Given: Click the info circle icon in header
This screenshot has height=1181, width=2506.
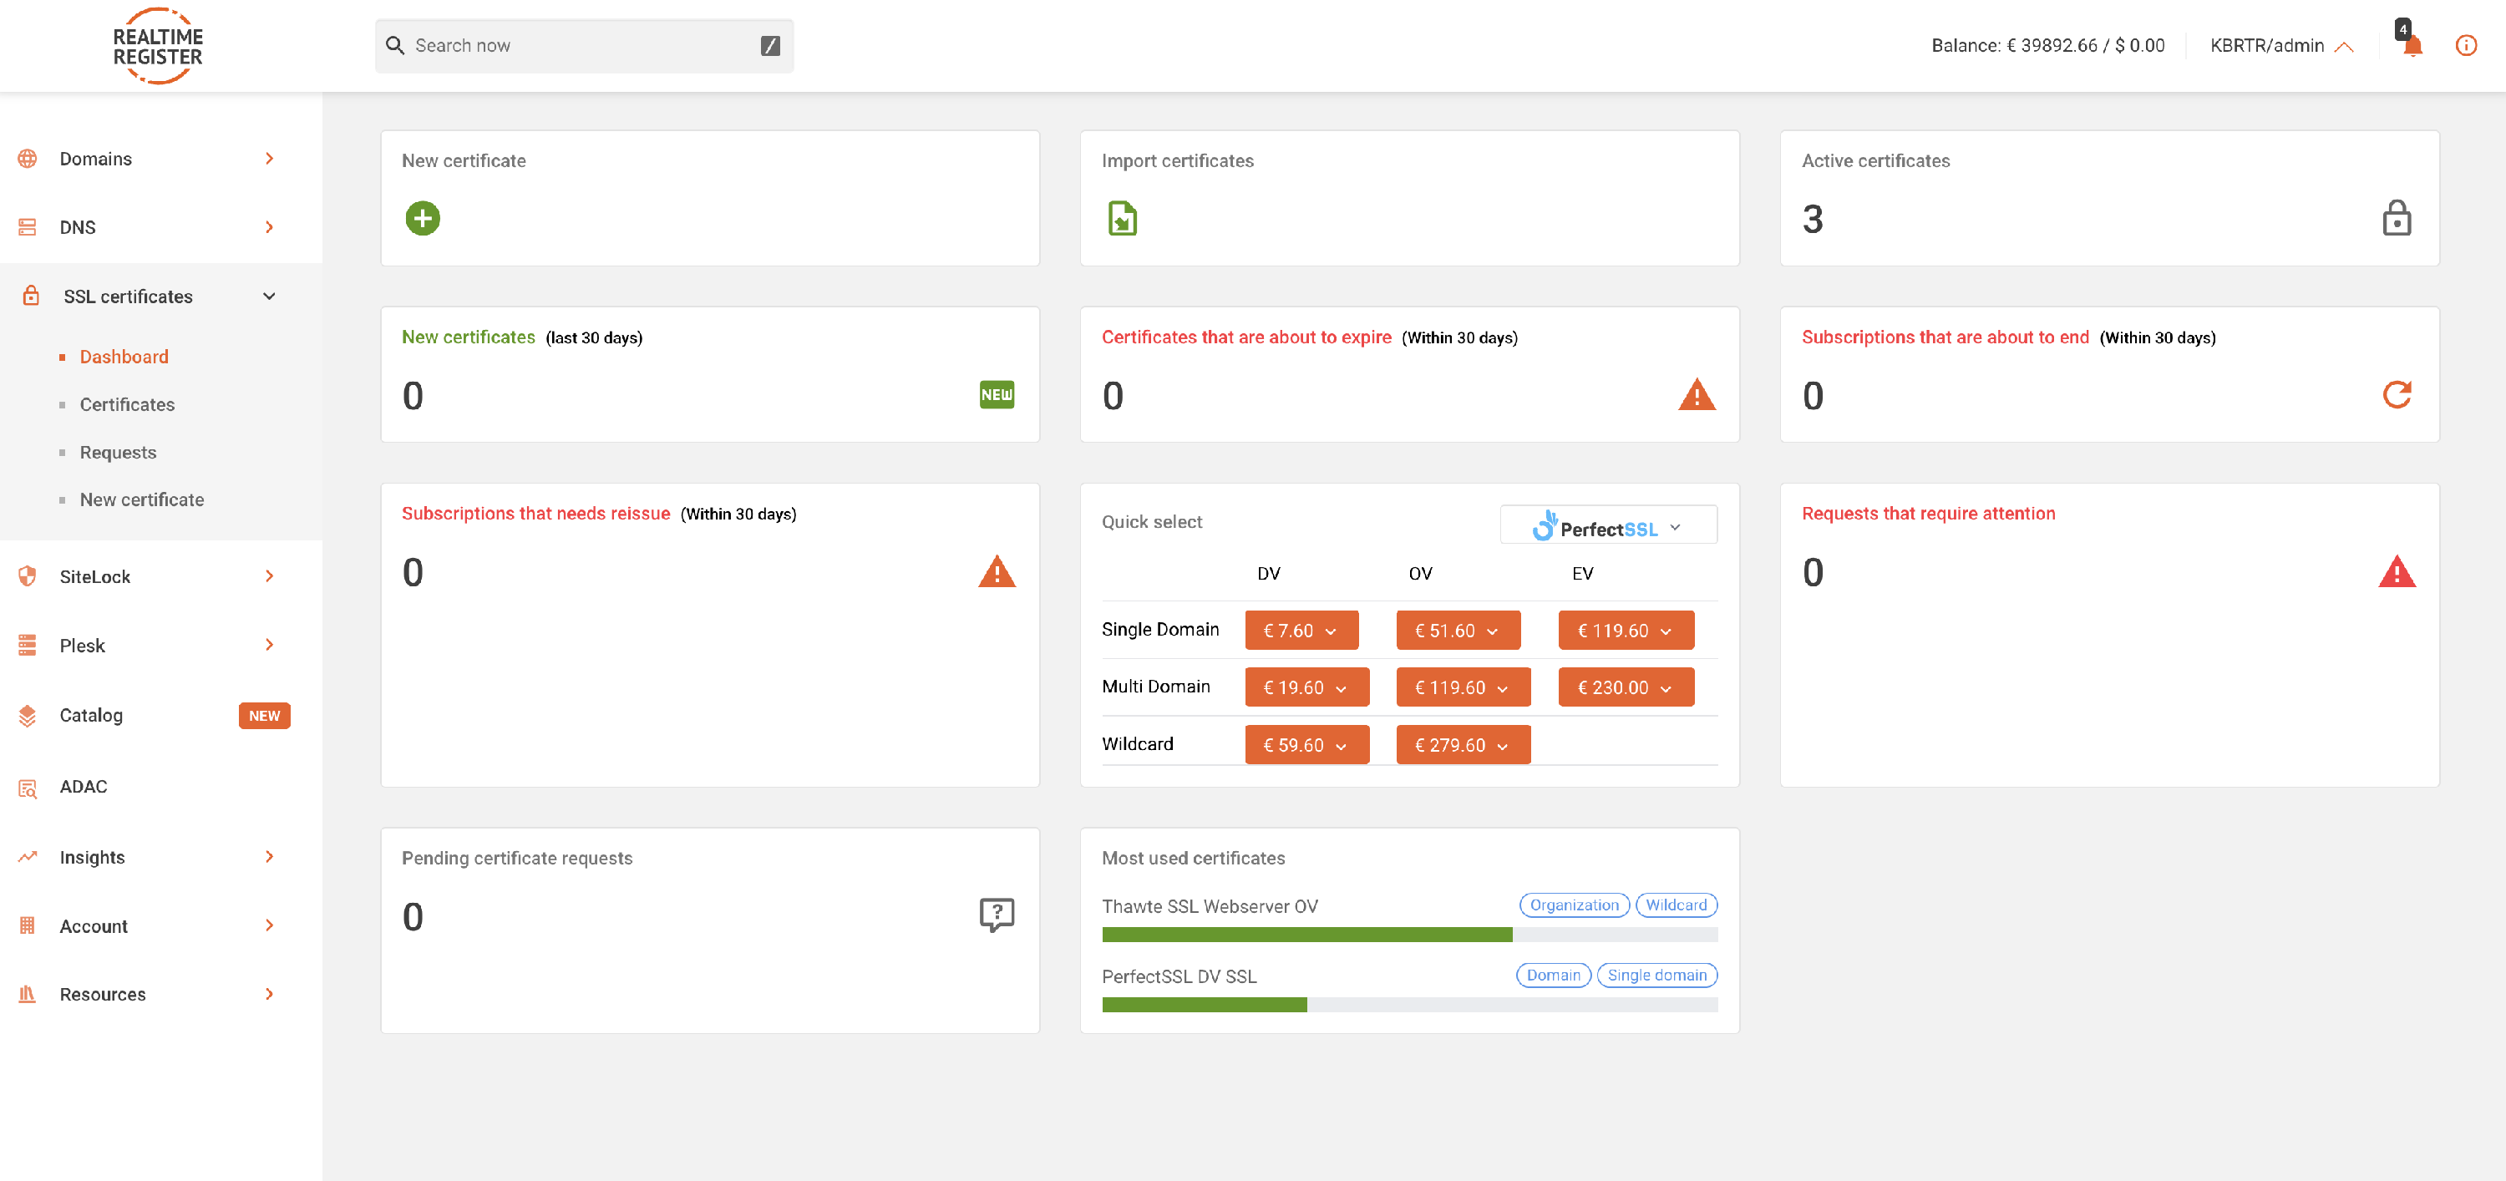Looking at the screenshot, I should point(2465,46).
